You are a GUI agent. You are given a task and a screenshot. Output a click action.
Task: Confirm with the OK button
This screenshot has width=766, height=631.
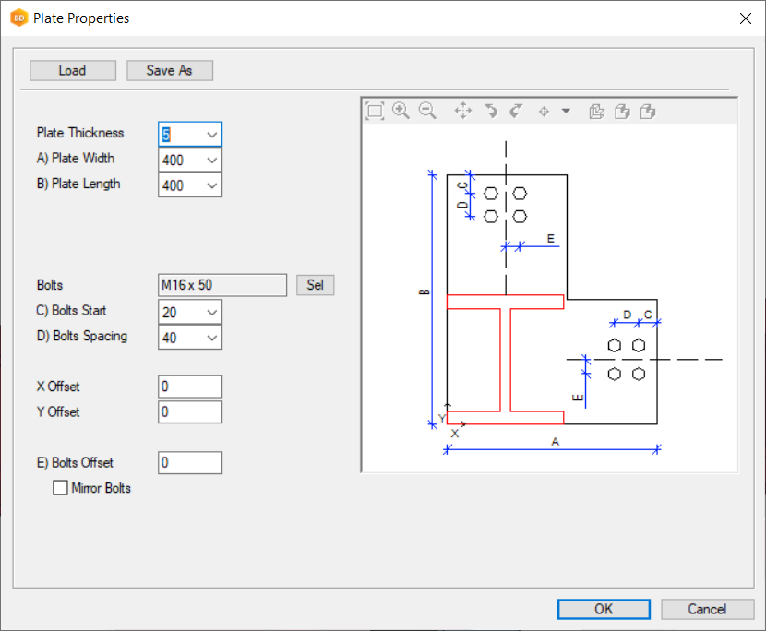[x=603, y=609]
